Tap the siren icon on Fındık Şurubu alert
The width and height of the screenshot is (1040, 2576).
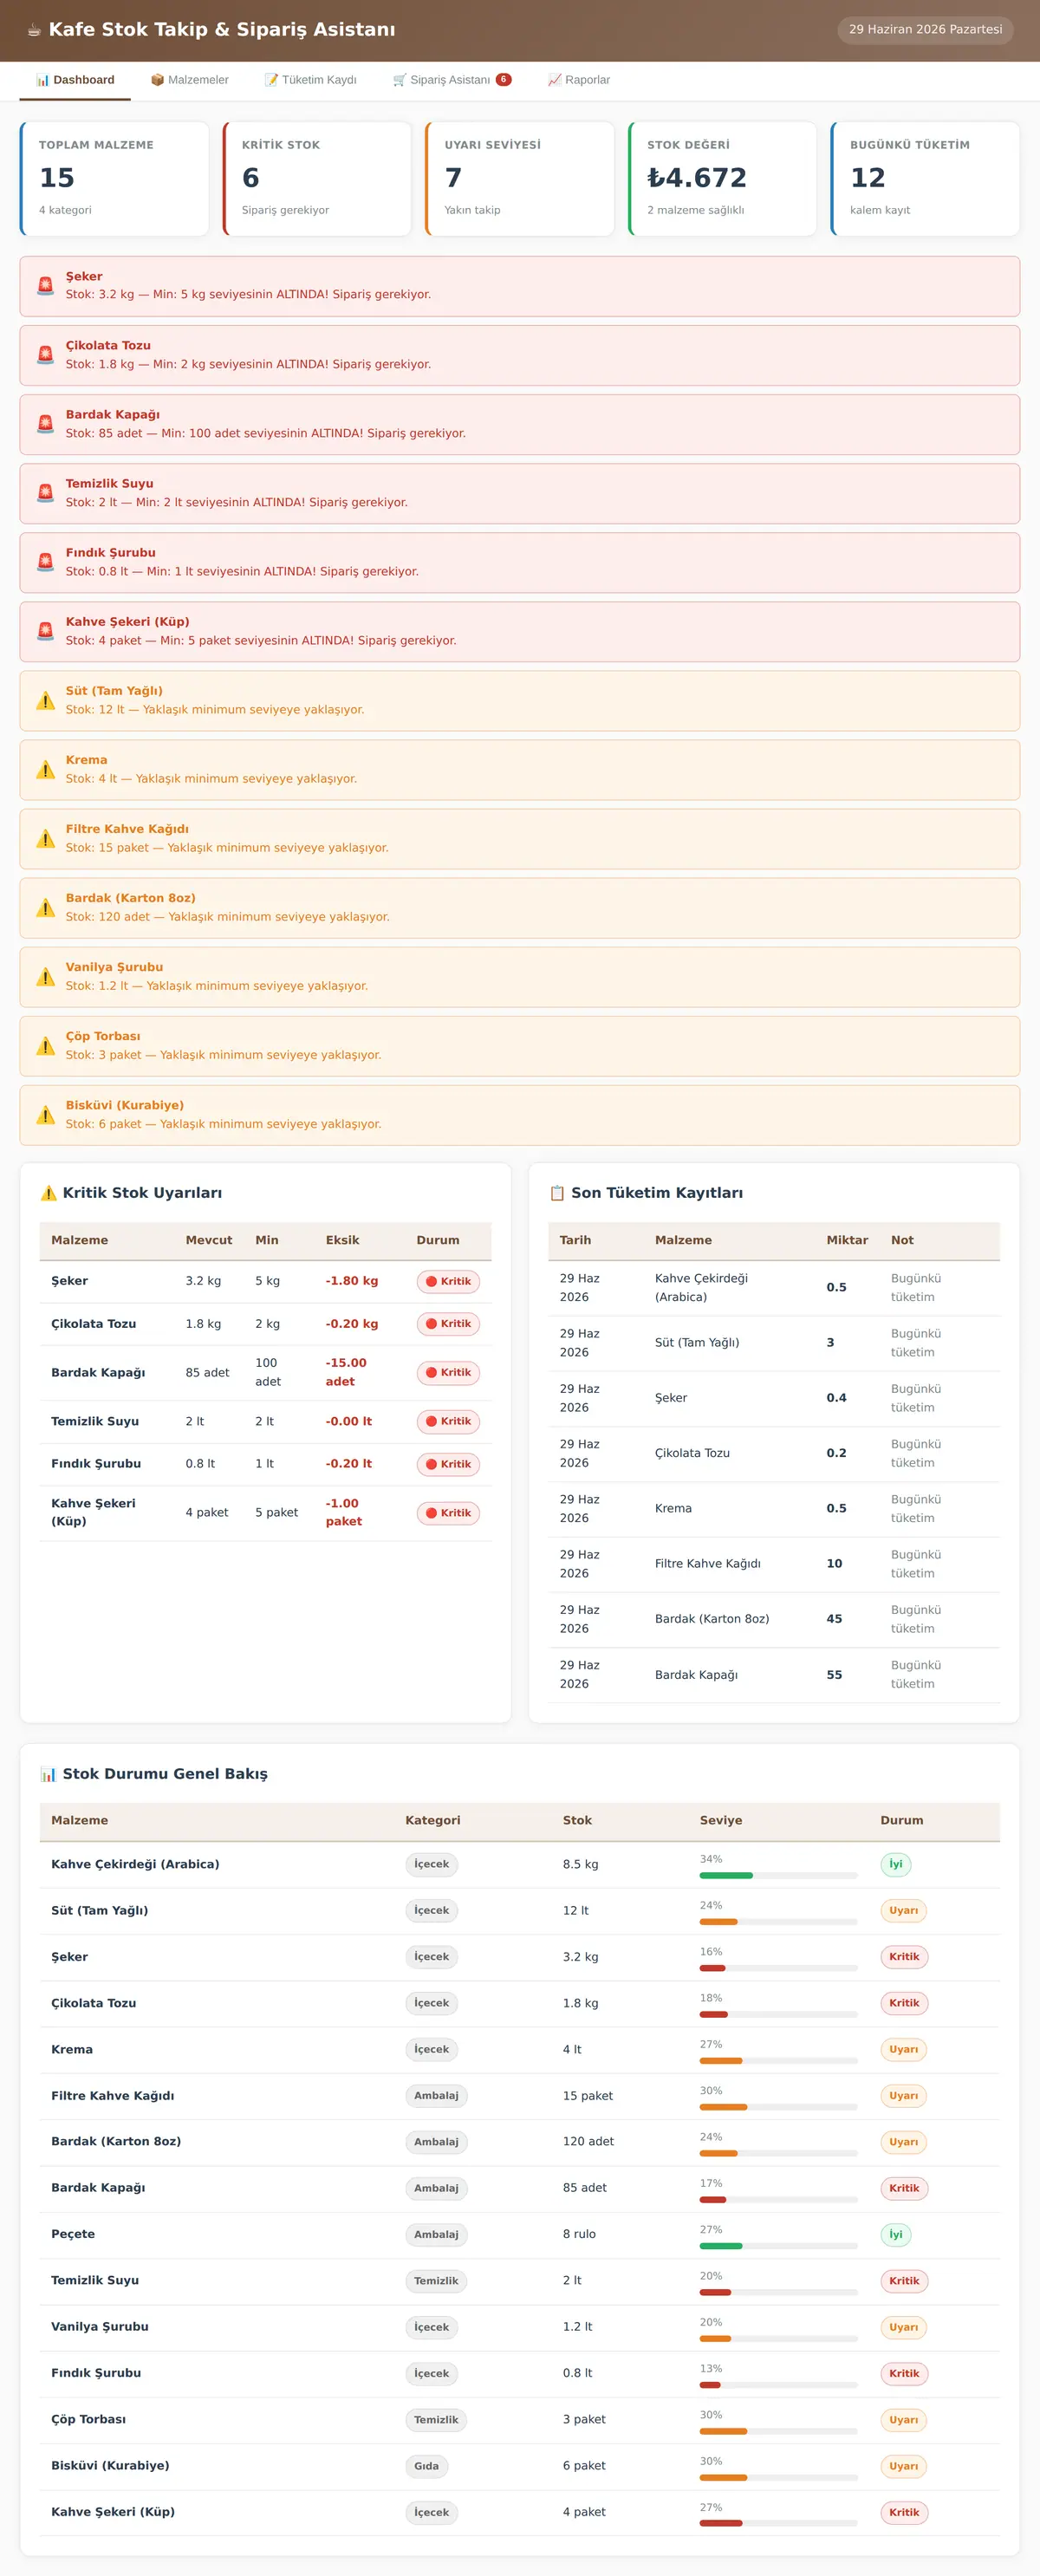pyautogui.click(x=45, y=562)
